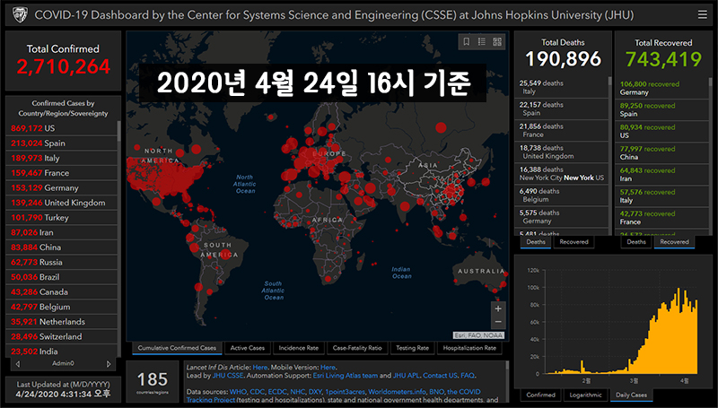Open the JHU APL link
Viewport: 718px width, 408px height.
(407, 376)
